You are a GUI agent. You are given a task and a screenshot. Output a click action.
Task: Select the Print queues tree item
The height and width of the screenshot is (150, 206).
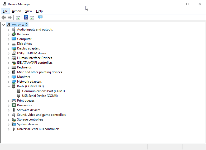click(x=26, y=101)
